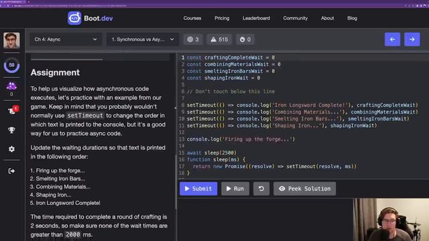The width and height of the screenshot is (429, 241).
Task: Open notifications with red badge
Action: click(x=13, y=110)
